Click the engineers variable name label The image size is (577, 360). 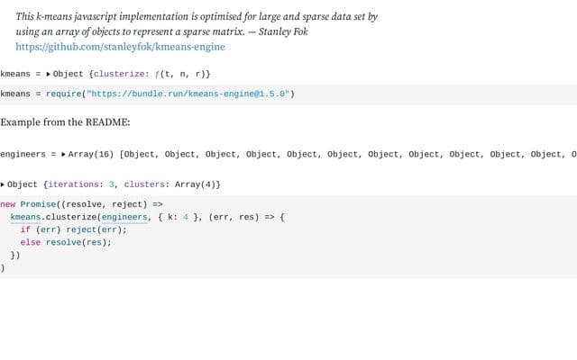(x=23, y=154)
